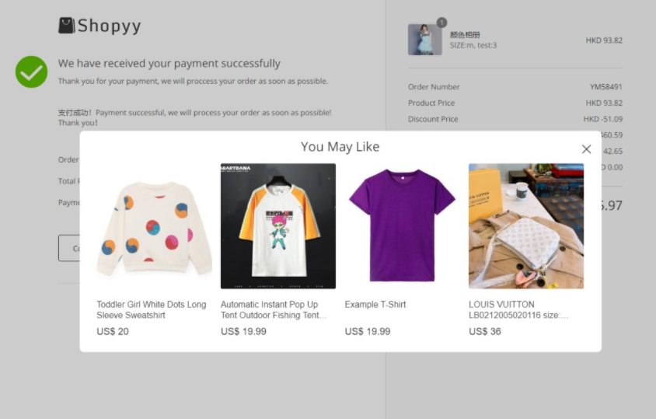Click the Shopyy shopping bag logo icon
Image resolution: width=656 pixels, height=419 pixels.
pos(67,26)
